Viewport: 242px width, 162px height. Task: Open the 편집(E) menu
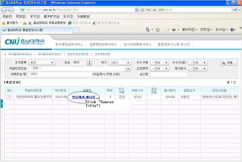(x=21, y=16)
